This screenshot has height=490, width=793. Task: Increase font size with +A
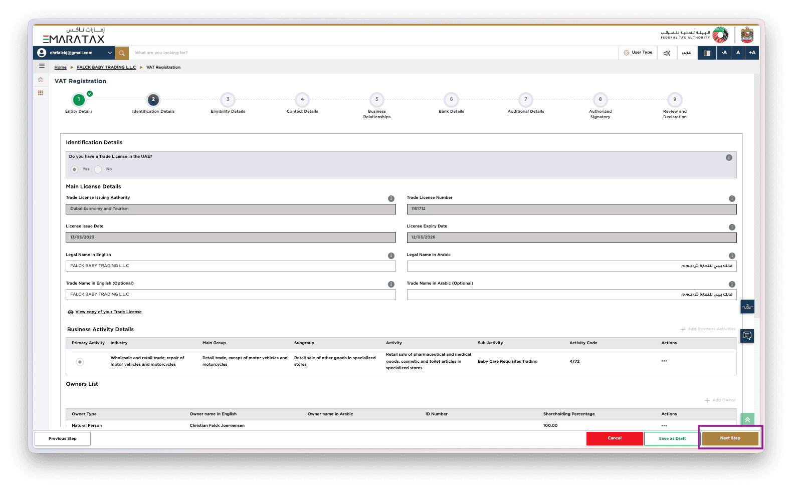click(x=752, y=53)
